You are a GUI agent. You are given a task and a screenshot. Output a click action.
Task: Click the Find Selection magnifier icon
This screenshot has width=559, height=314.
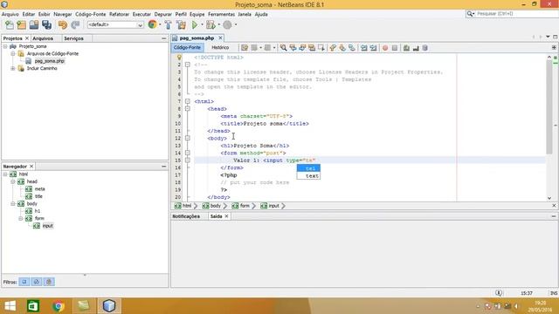[x=283, y=48]
